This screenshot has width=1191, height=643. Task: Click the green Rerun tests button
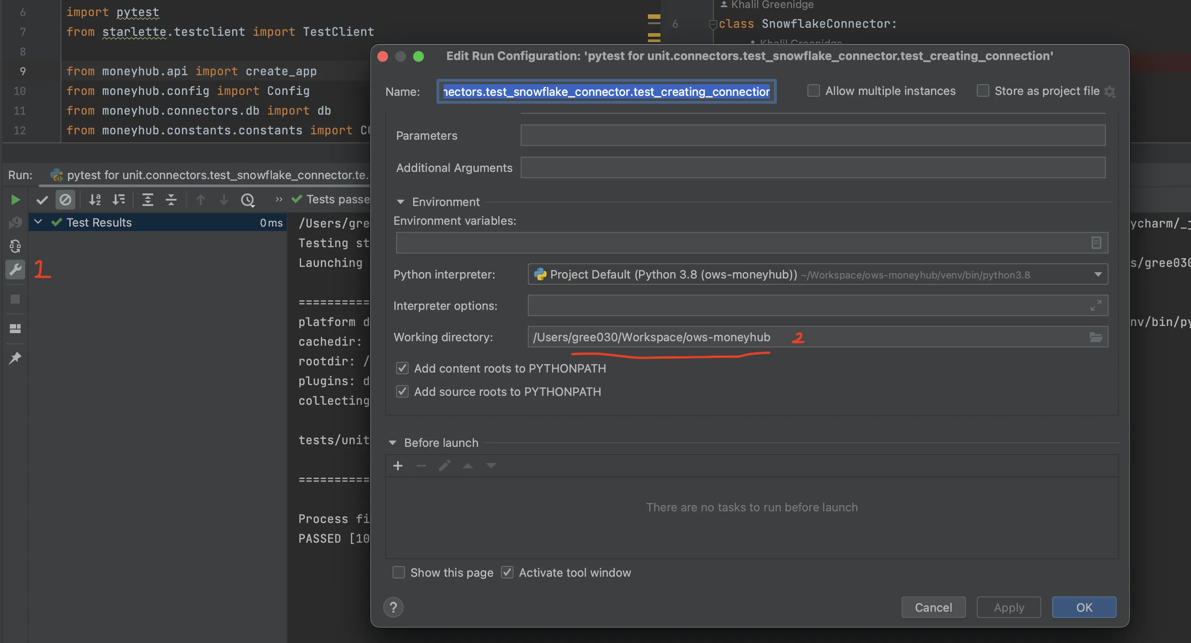(x=15, y=200)
